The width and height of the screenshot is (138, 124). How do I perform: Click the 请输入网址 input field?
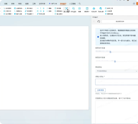[x=117, y=82]
